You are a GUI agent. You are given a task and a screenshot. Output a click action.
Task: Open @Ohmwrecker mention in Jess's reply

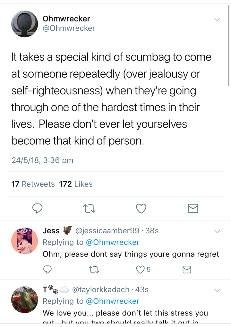pos(113,242)
